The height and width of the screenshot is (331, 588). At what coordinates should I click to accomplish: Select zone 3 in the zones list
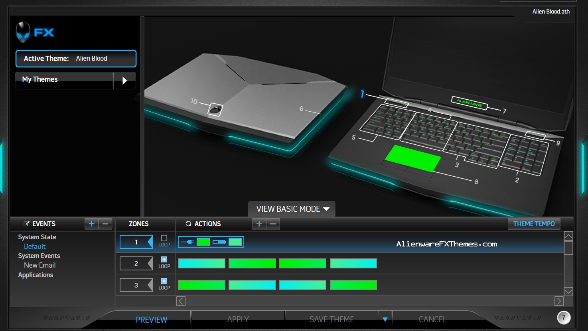[136, 285]
